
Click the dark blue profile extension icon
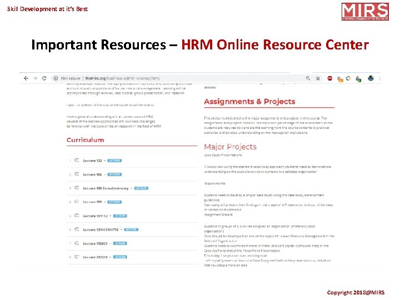tap(371, 78)
